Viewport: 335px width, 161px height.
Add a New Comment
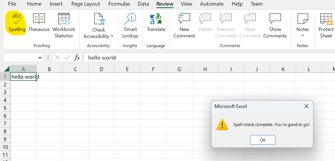[x=184, y=26]
